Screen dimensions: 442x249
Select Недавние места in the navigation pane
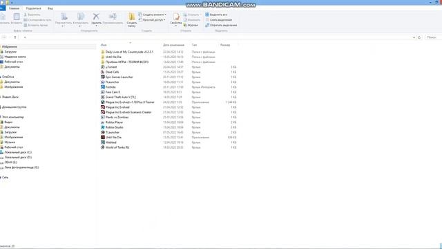[x=15, y=57]
